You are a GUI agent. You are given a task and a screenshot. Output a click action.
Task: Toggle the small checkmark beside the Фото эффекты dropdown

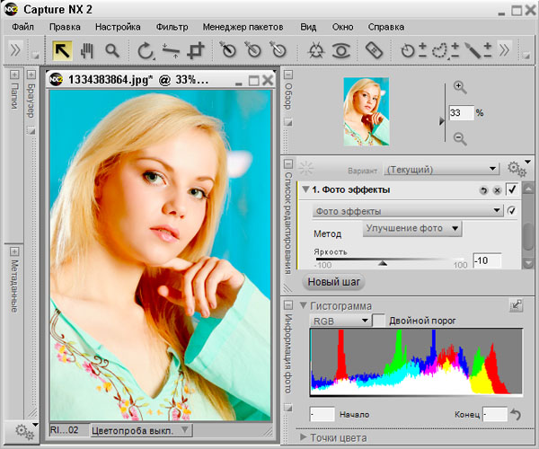511,210
